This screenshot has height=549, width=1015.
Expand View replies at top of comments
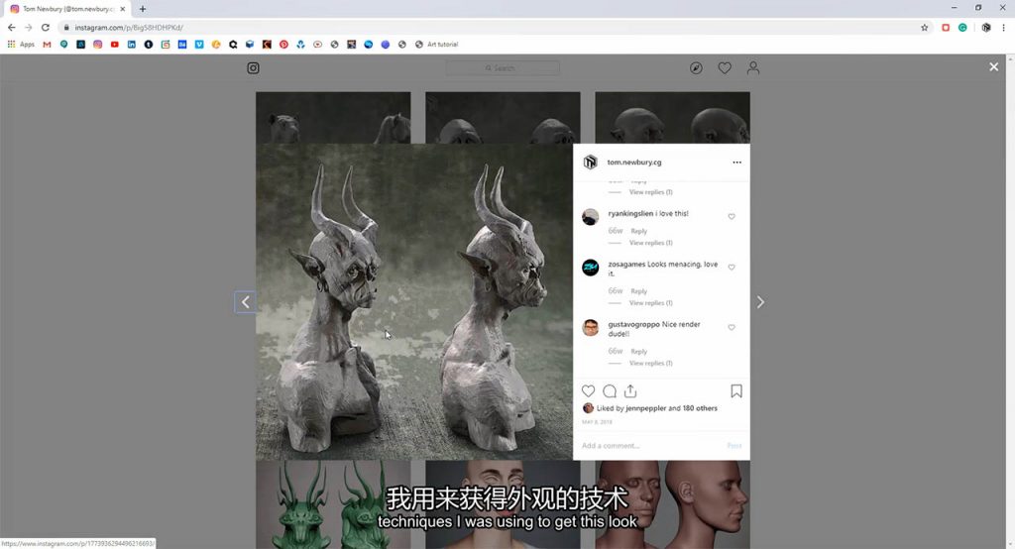(650, 192)
